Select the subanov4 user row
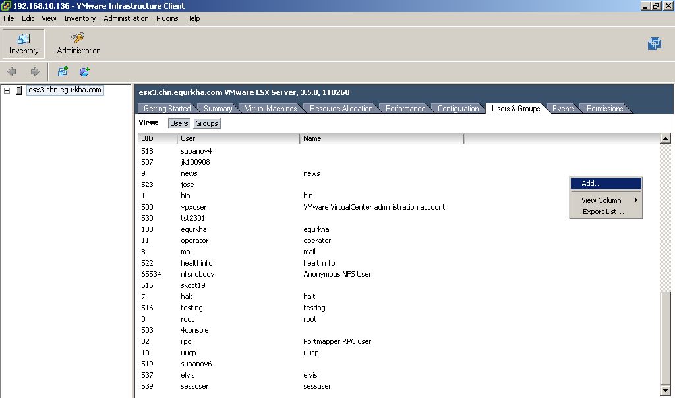 point(399,151)
